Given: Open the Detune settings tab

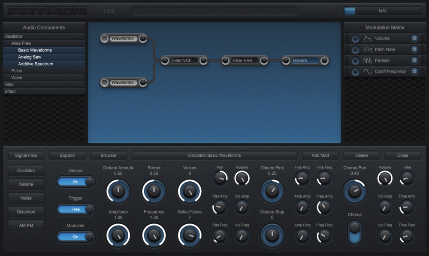Looking at the screenshot, I should 26,184.
